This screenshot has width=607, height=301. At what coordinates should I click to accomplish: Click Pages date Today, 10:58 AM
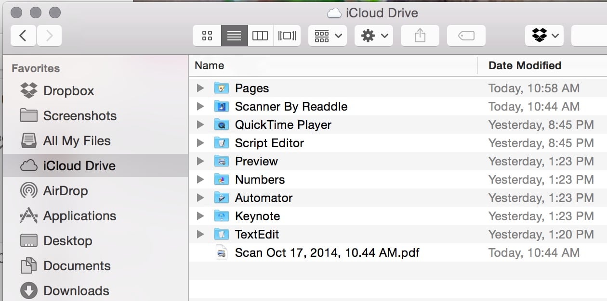coord(534,88)
